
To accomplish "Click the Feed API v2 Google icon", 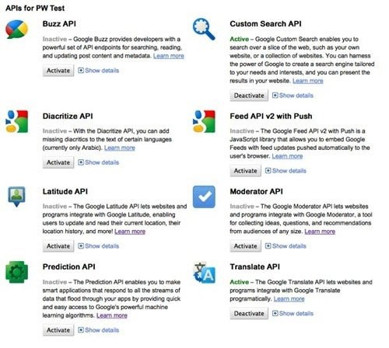I will pyautogui.click(x=204, y=121).
